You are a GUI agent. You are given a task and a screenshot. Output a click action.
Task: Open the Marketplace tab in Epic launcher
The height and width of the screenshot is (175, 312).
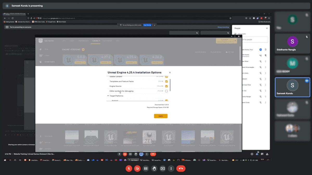tap(83, 41)
